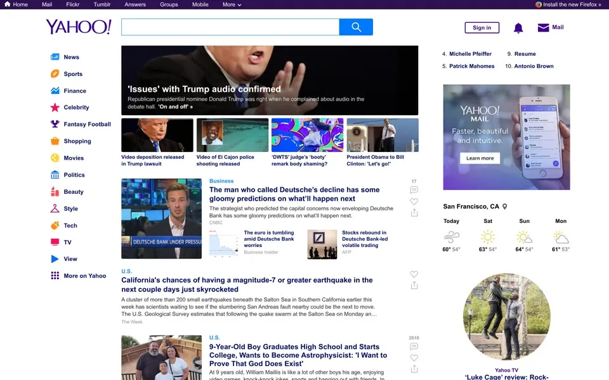Click the magnifier search button

356,27
